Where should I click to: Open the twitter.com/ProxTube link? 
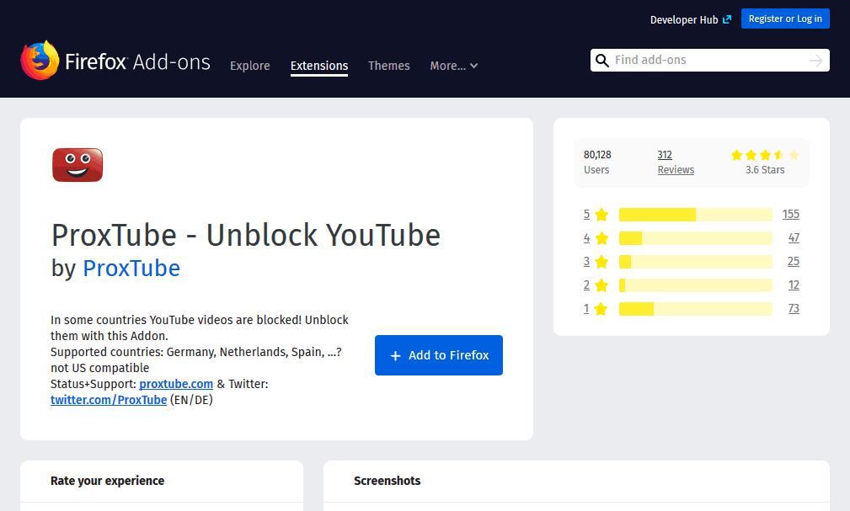(x=109, y=400)
